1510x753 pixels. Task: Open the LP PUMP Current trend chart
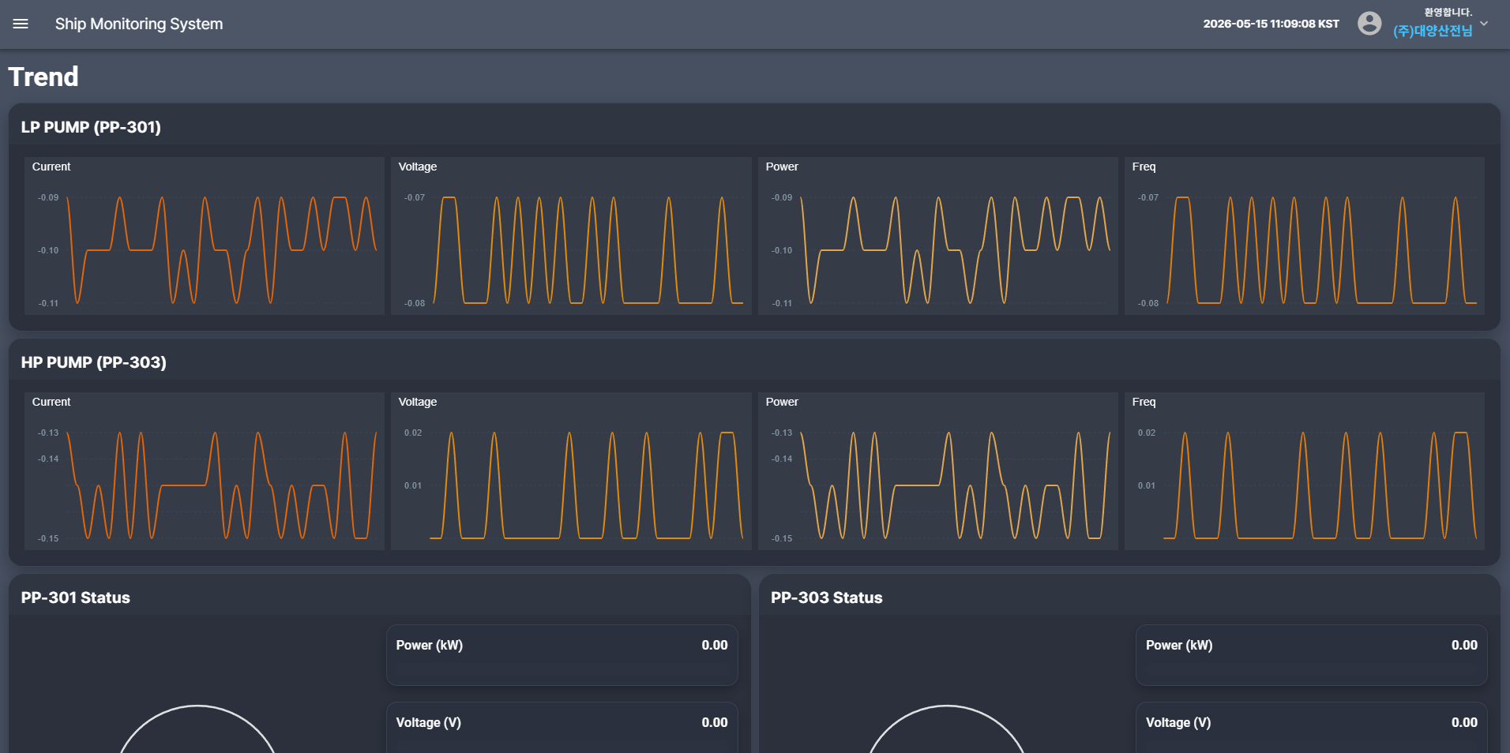[x=205, y=236]
